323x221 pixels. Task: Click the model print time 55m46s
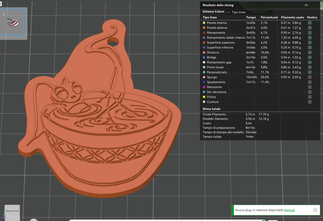click(251, 132)
